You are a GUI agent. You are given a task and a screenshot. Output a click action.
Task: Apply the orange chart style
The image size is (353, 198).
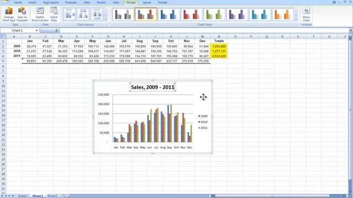(282, 14)
